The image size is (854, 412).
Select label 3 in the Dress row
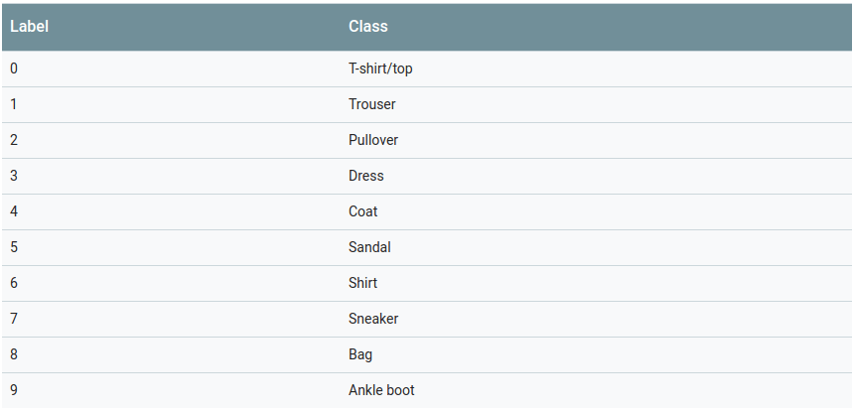[x=14, y=176]
